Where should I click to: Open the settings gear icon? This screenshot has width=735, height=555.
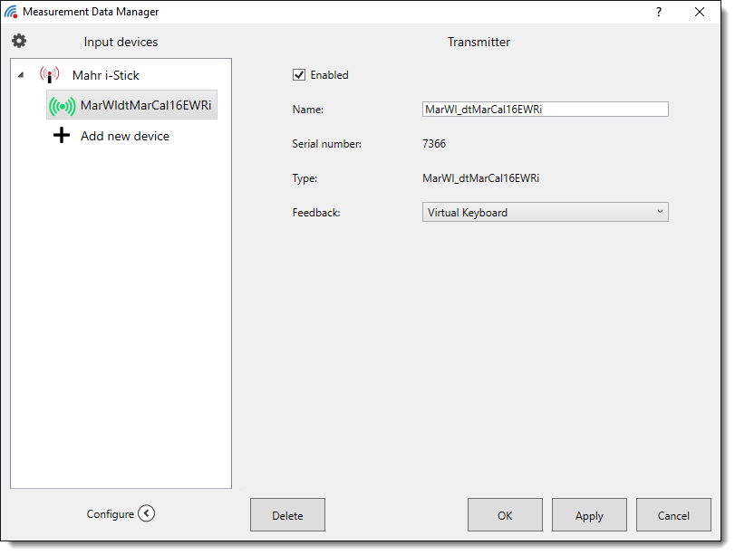pos(19,42)
